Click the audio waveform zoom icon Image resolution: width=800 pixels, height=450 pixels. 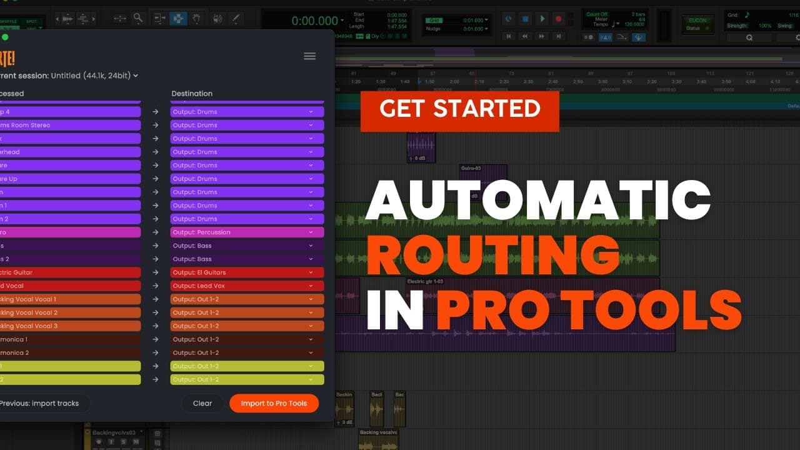click(x=67, y=19)
